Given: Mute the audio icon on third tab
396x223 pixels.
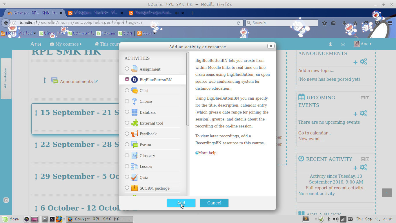Looking at the screenshot, I should tap(177, 13).
